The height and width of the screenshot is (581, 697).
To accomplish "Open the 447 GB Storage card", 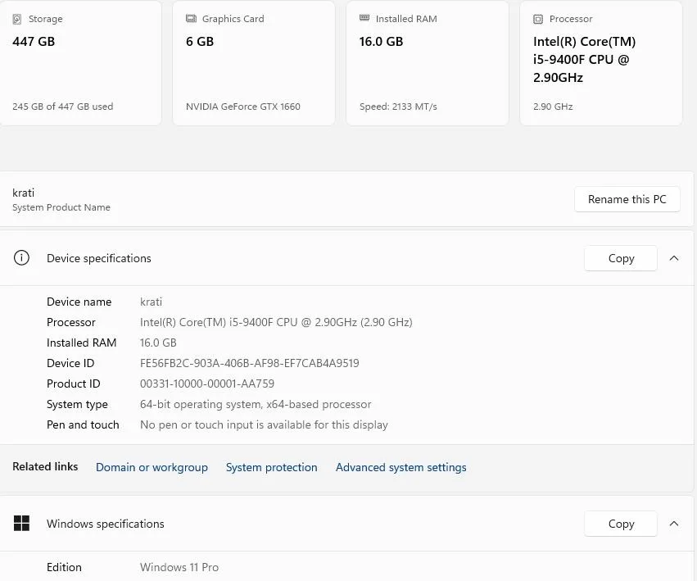I will pos(80,63).
